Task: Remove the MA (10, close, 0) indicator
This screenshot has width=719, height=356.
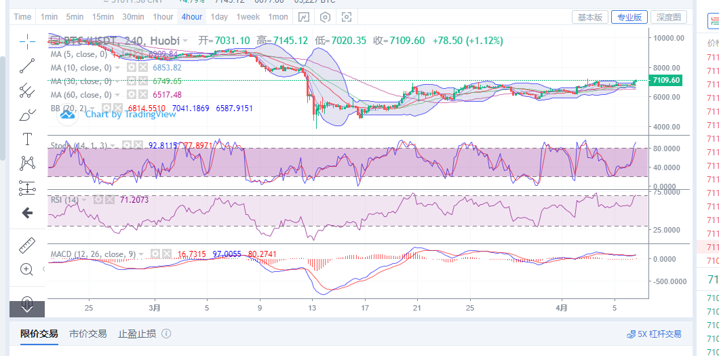Action: click(x=143, y=68)
